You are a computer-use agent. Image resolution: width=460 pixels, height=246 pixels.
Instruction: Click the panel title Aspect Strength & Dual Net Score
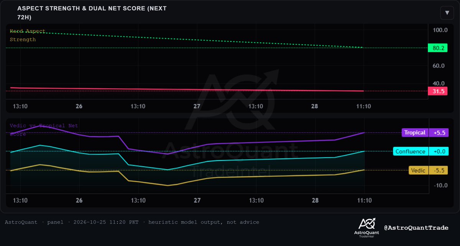[92, 13]
